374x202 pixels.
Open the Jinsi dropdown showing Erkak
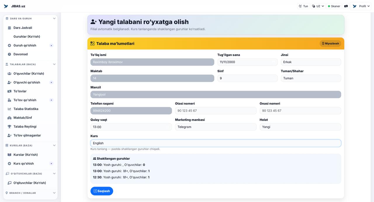311,62
